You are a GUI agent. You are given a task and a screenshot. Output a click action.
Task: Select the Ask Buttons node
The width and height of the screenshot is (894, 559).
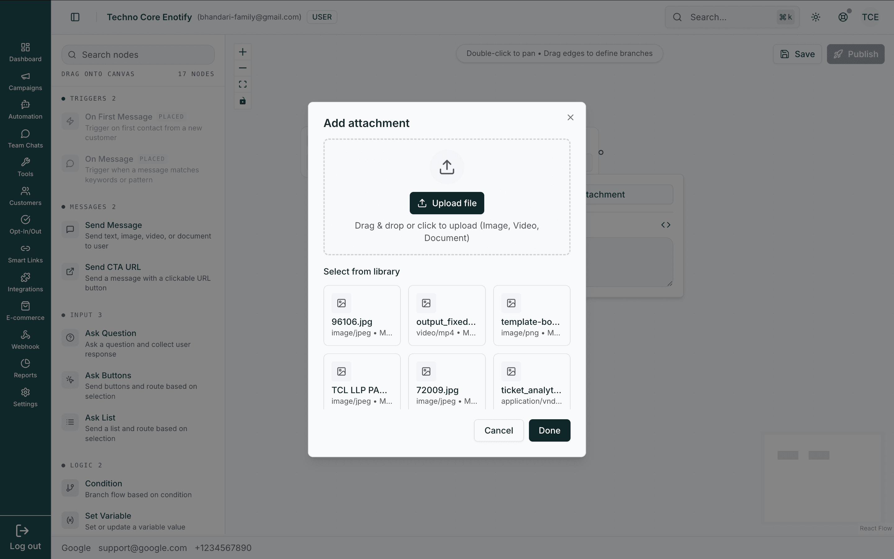click(138, 386)
